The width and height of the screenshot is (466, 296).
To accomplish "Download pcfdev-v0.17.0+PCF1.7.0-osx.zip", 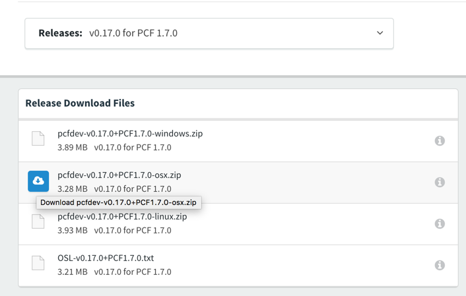I will point(119,175).
